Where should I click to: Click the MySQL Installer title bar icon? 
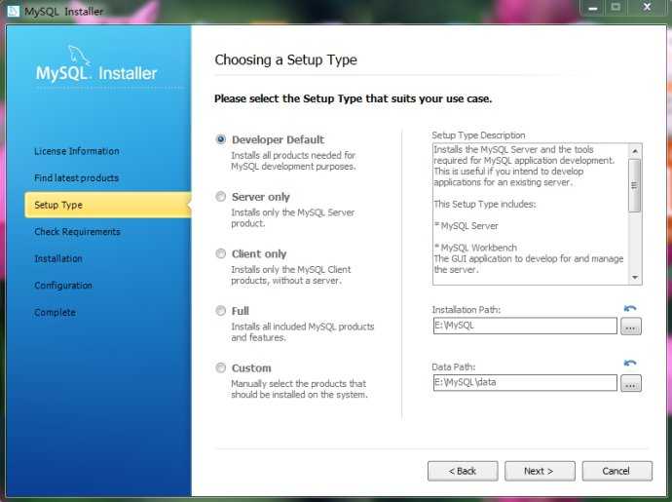[x=14, y=11]
